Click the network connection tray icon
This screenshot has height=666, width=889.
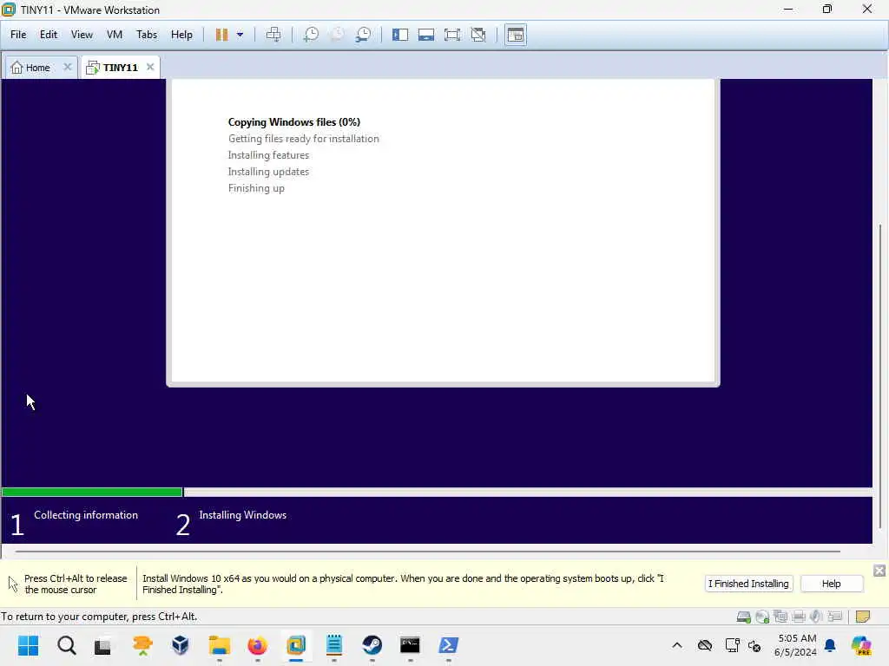pyautogui.click(x=732, y=645)
